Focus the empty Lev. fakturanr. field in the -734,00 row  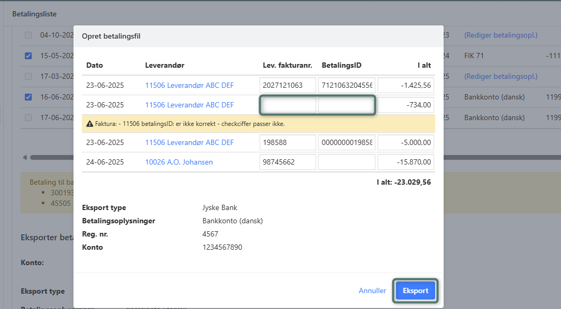point(288,105)
